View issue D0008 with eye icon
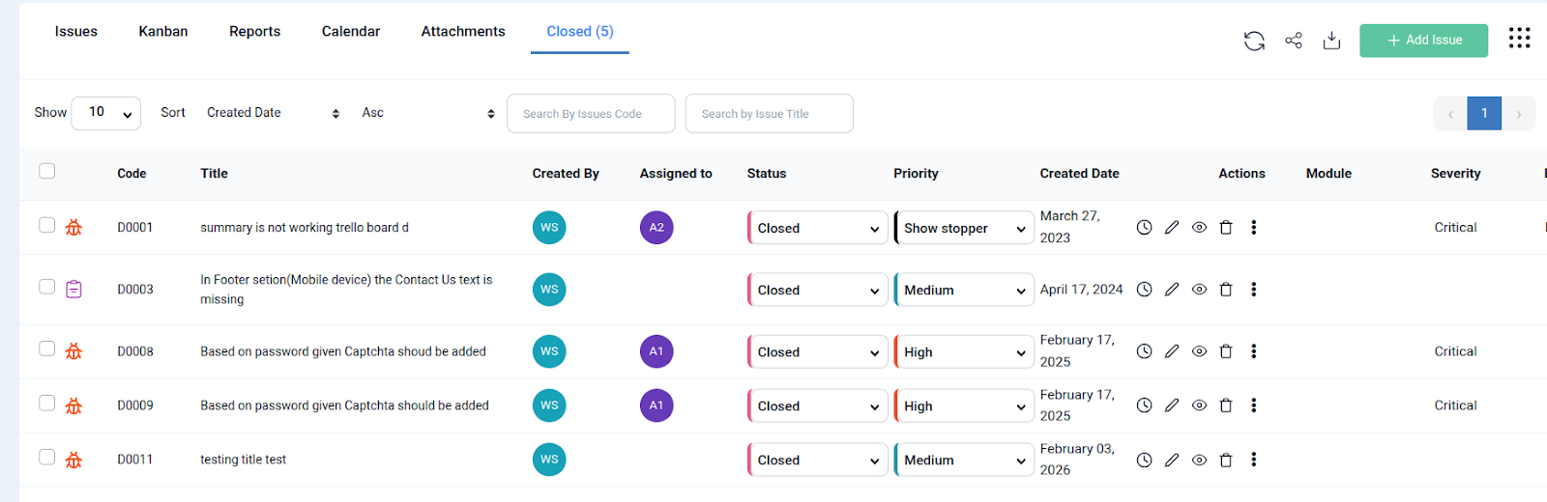Image resolution: width=1547 pixels, height=502 pixels. (1199, 351)
